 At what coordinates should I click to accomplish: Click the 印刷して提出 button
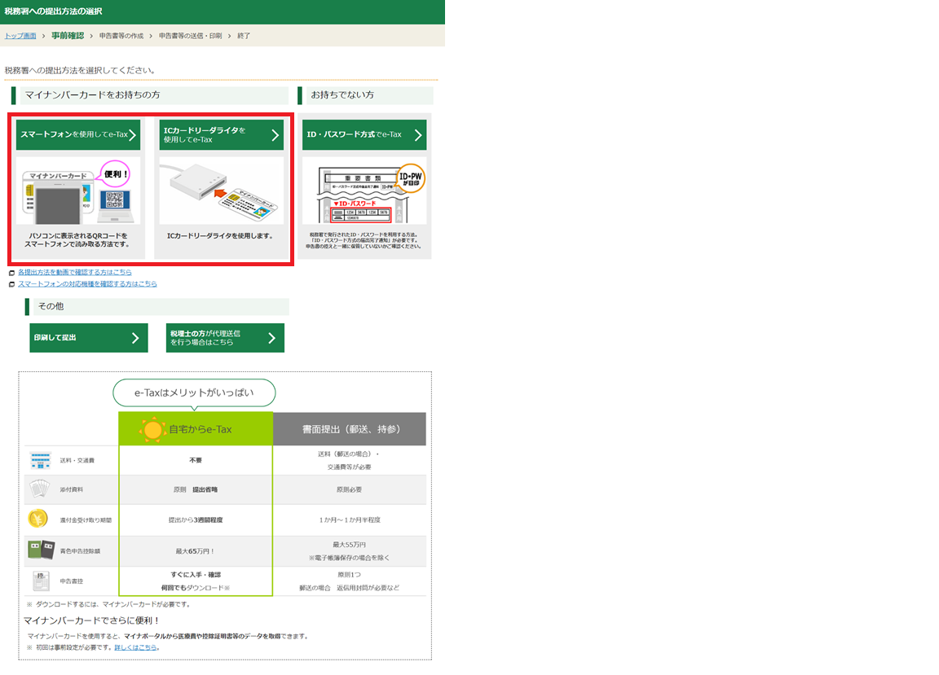point(89,338)
